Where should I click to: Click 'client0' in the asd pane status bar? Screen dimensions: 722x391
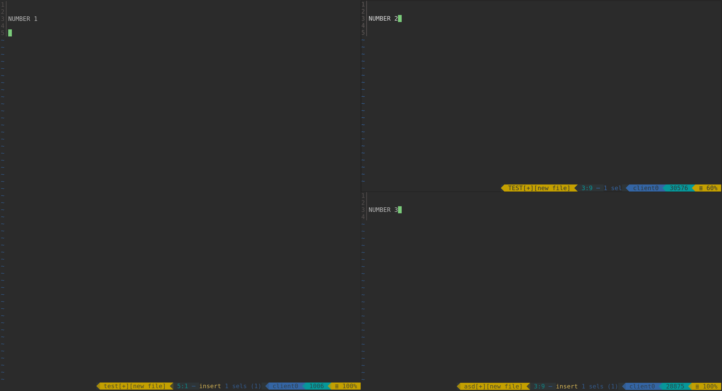coord(642,386)
